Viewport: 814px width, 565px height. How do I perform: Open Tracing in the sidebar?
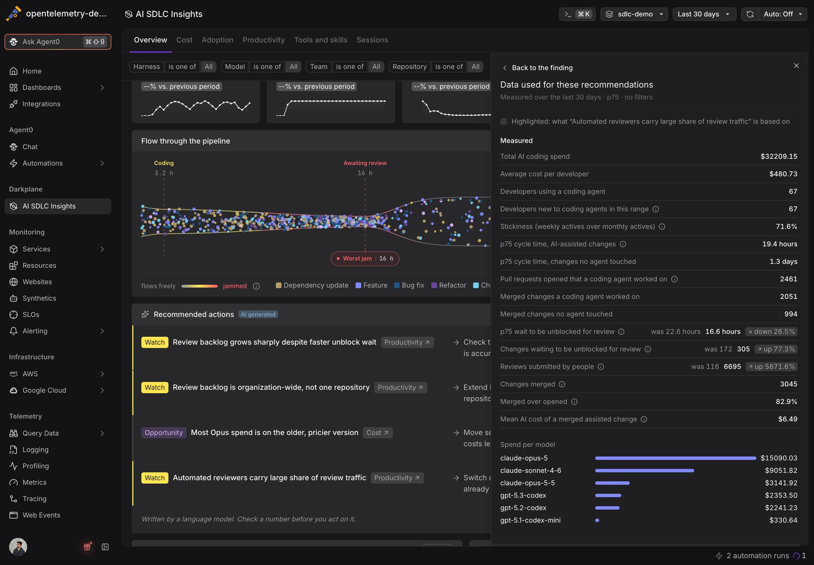click(x=58, y=499)
